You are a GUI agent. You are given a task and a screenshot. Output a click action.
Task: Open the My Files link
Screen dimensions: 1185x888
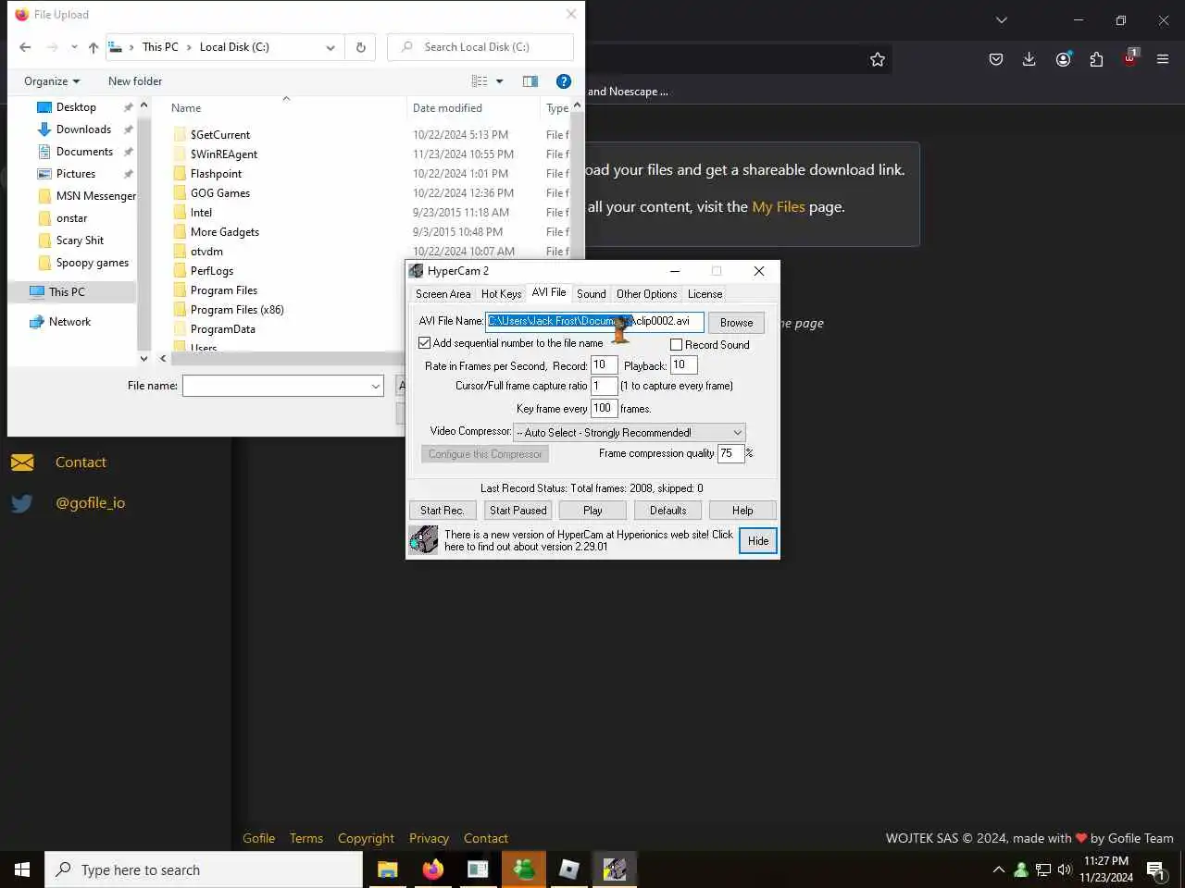pyautogui.click(x=779, y=207)
